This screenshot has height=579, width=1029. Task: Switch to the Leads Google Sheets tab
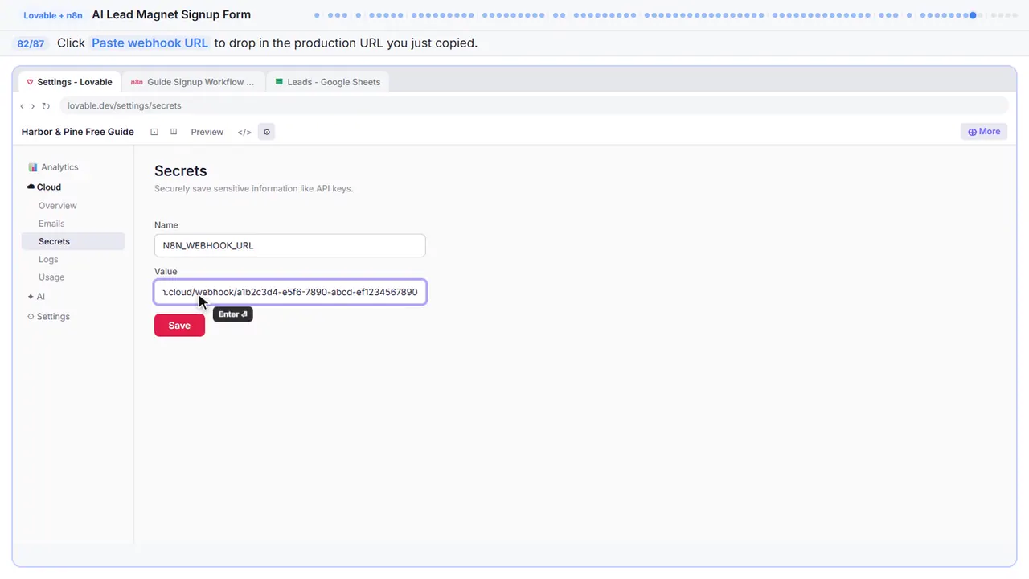click(x=327, y=82)
